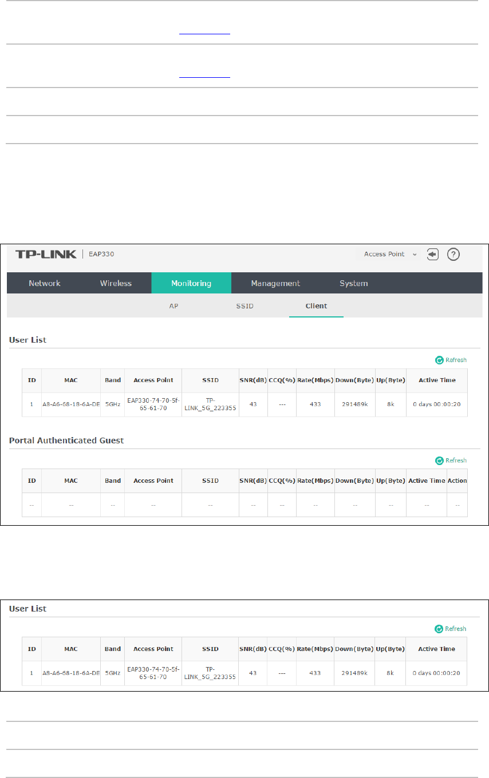
Task: Open the System tab
Action: (x=353, y=283)
